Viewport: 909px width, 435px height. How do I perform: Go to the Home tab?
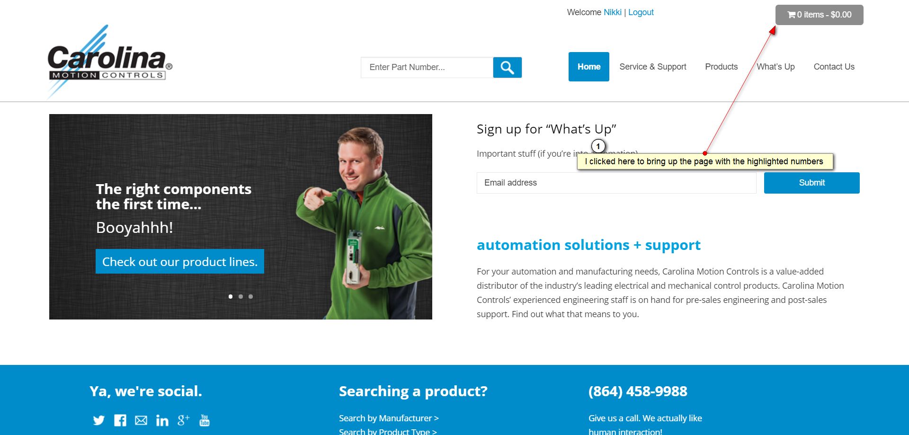[589, 67]
